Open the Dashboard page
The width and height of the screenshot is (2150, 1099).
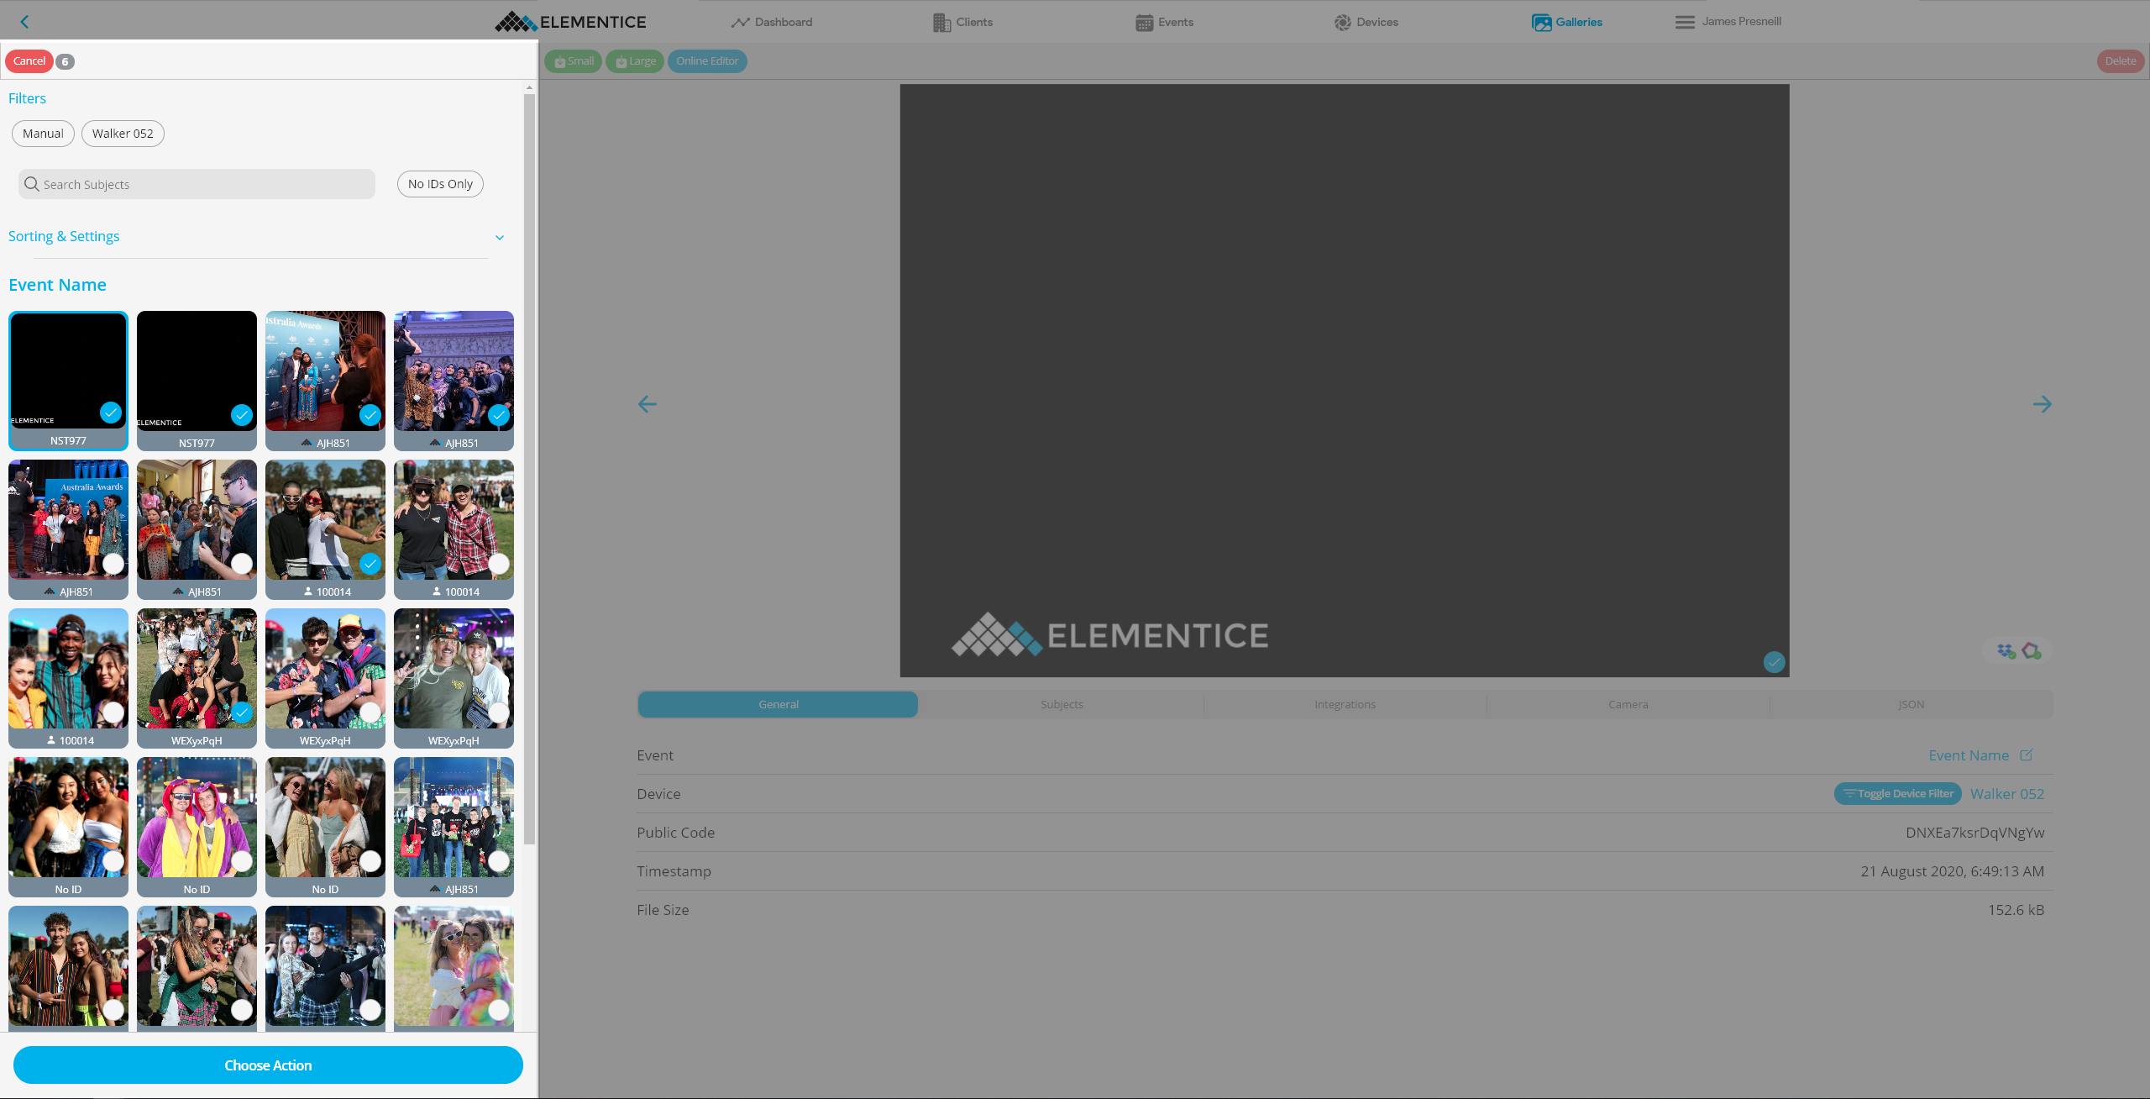coord(772,22)
